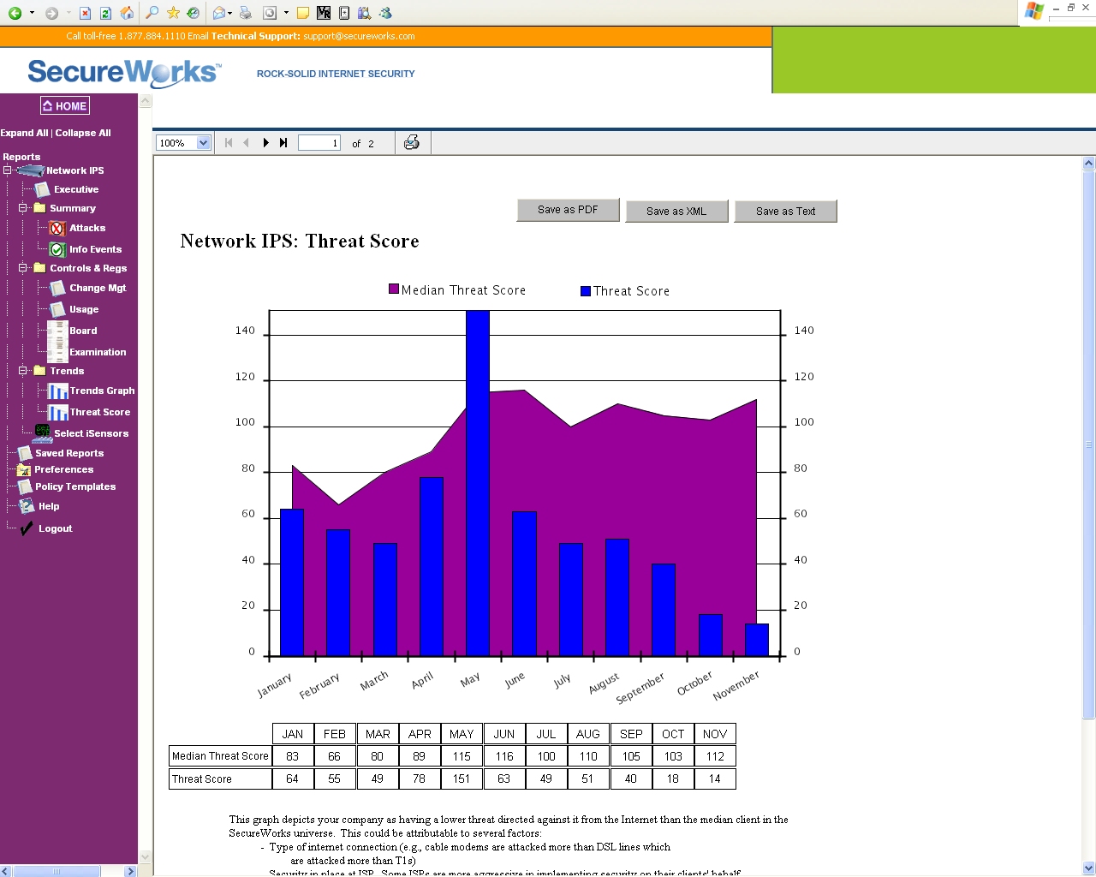The height and width of the screenshot is (877, 1096).
Task: Go to next report page
Action: (x=265, y=143)
